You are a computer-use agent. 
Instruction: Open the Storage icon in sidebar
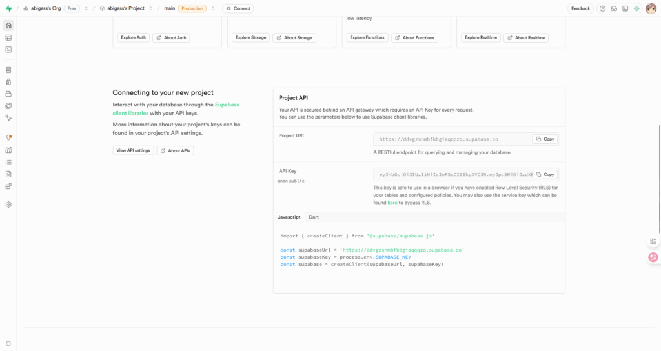(x=8, y=94)
